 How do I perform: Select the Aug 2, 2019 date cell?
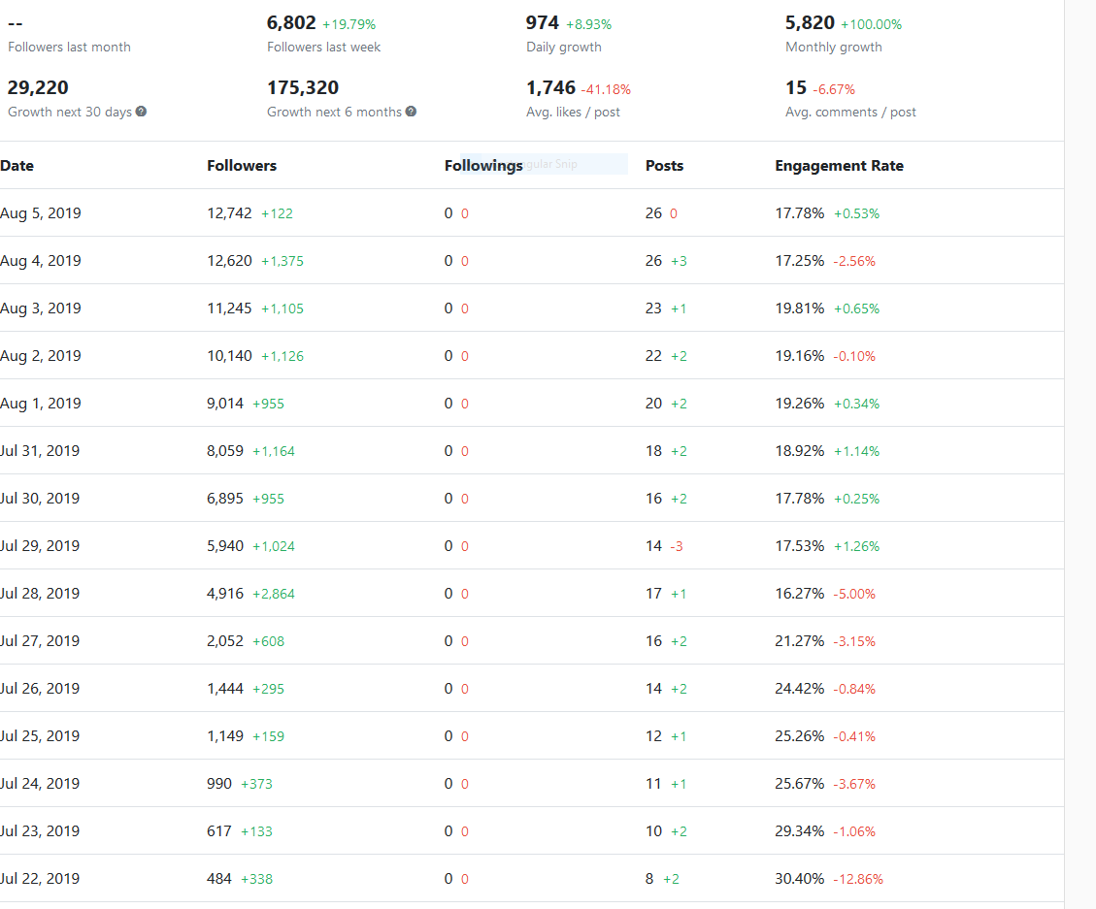coord(41,356)
